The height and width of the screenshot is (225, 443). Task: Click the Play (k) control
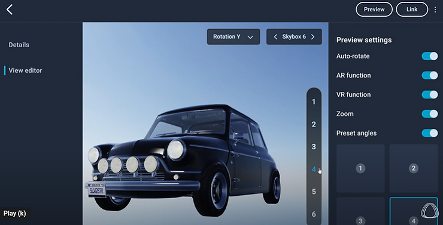[x=15, y=214]
